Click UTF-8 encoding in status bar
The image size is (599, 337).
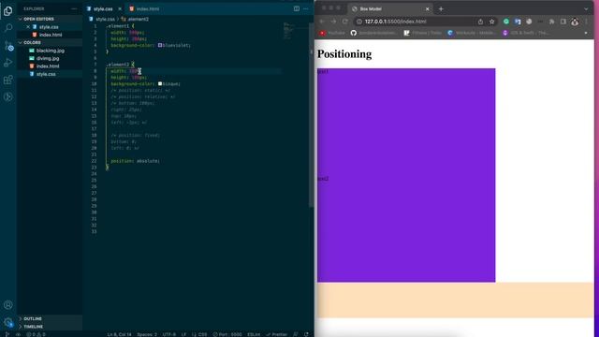[168, 334]
